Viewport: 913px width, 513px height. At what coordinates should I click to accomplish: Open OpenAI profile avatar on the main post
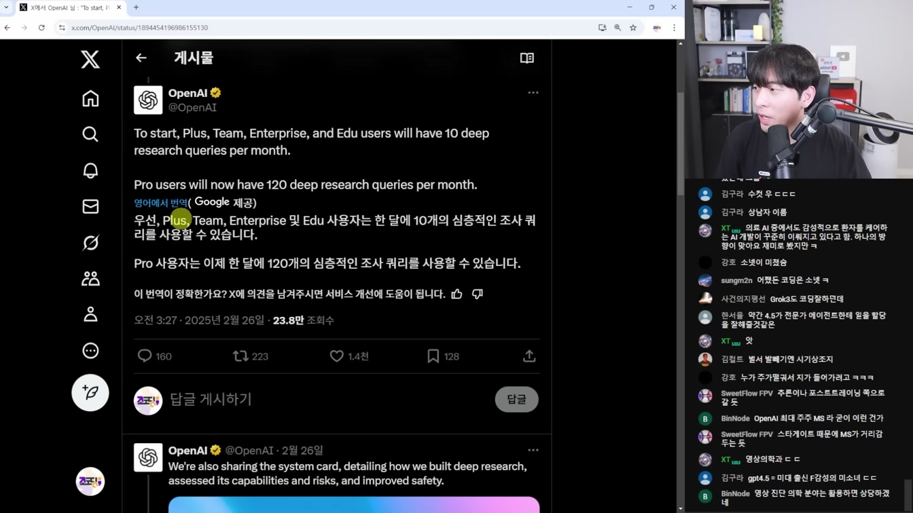(x=148, y=100)
